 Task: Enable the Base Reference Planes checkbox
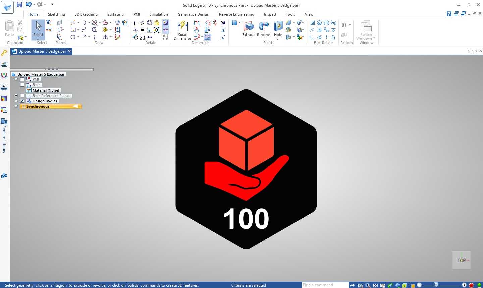tap(22, 96)
